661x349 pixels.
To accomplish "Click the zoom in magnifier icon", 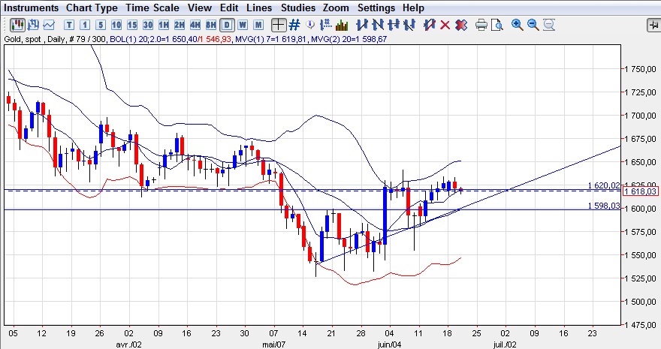I will pyautogui.click(x=518, y=25).
